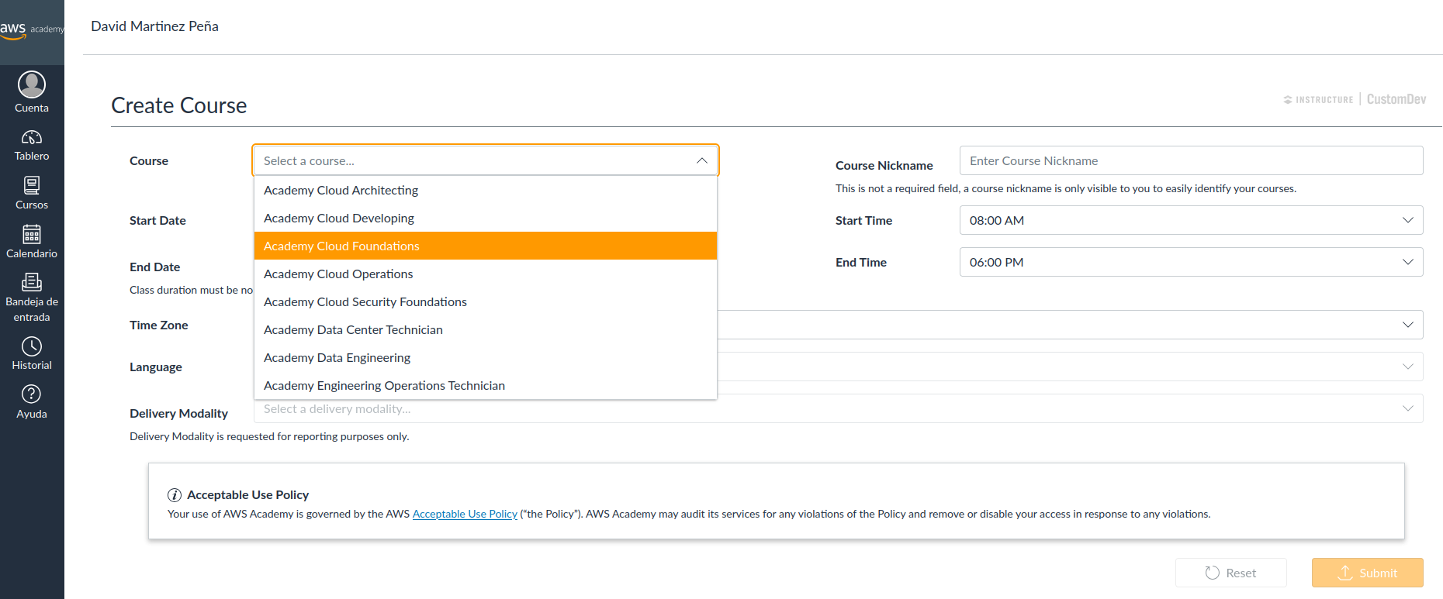Image resolution: width=1443 pixels, height=599 pixels.
Task: Go to Tablero dashboard icon
Action: click(x=32, y=138)
